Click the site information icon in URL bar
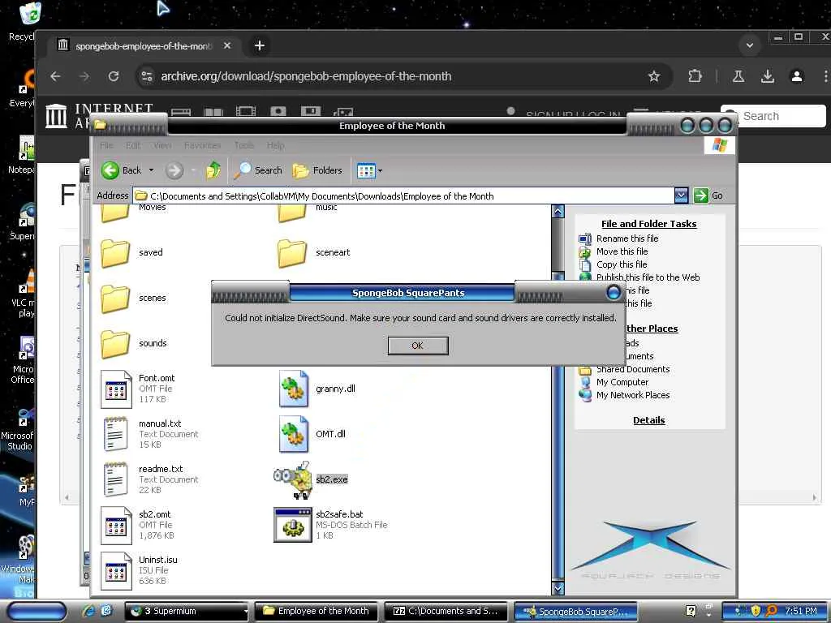The width and height of the screenshot is (831, 623). pos(147,76)
